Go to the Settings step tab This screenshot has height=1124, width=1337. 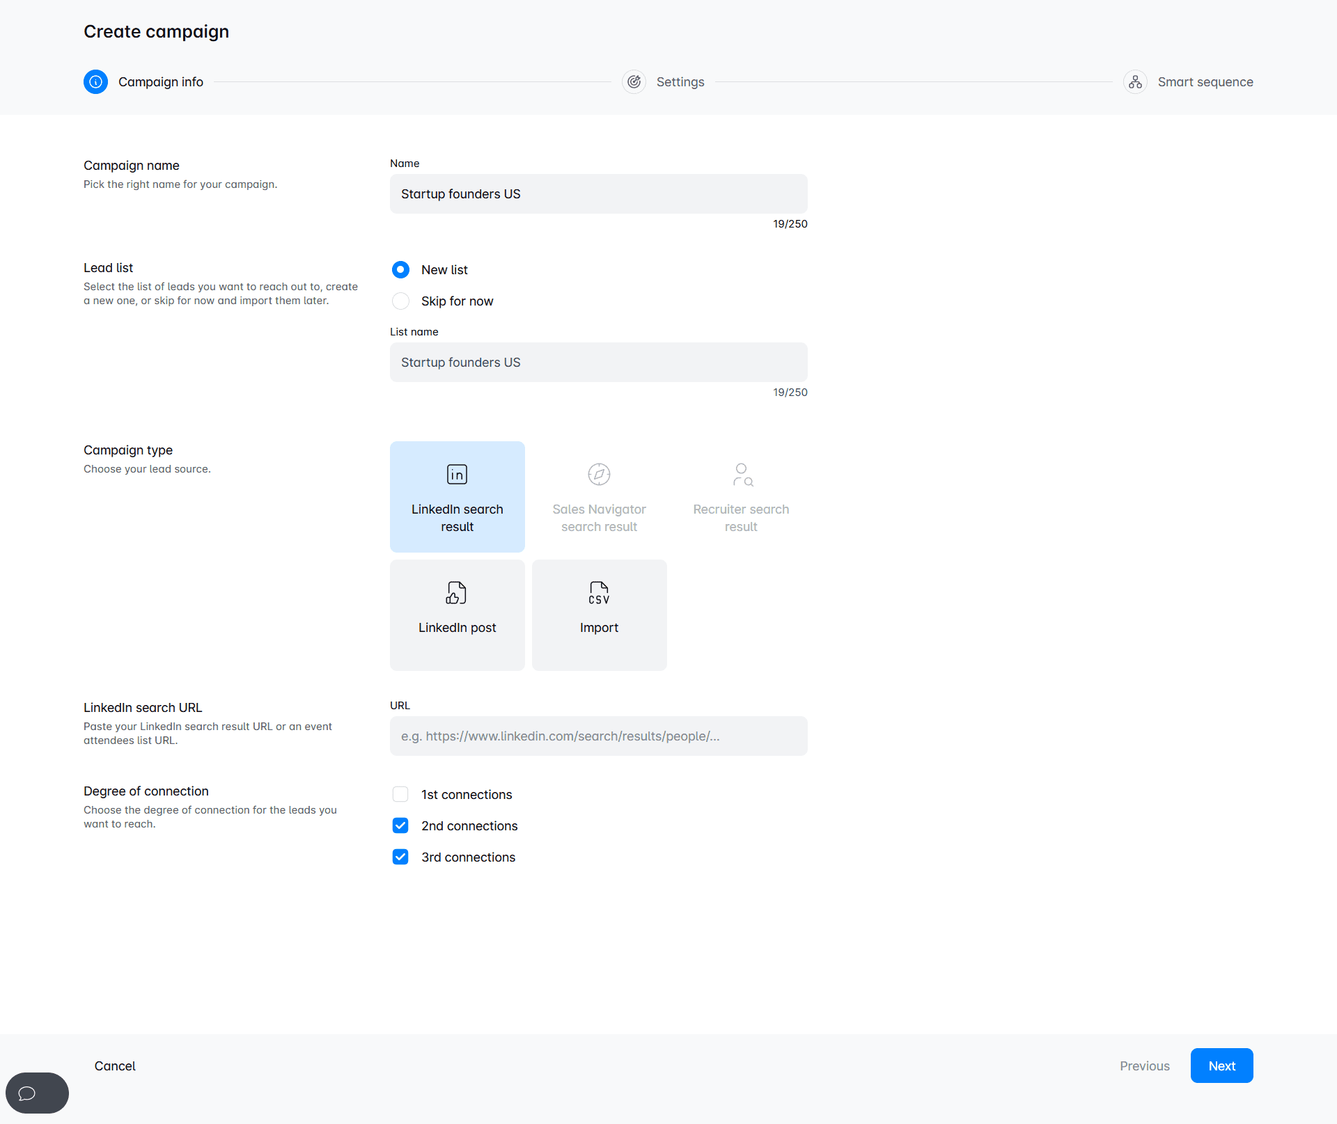pyautogui.click(x=663, y=82)
